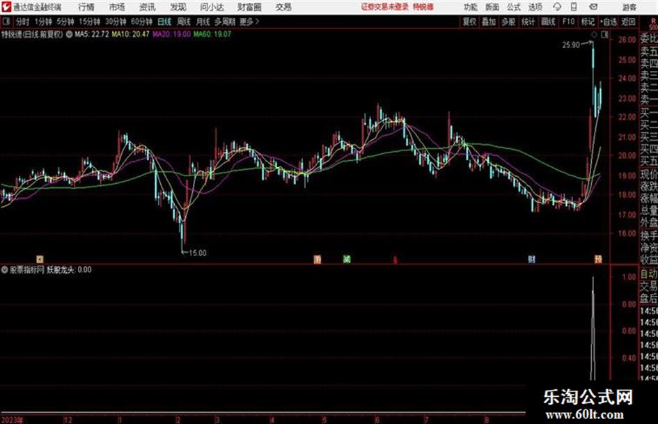Click the red S event marker
The image size is (658, 424).
click(x=395, y=260)
